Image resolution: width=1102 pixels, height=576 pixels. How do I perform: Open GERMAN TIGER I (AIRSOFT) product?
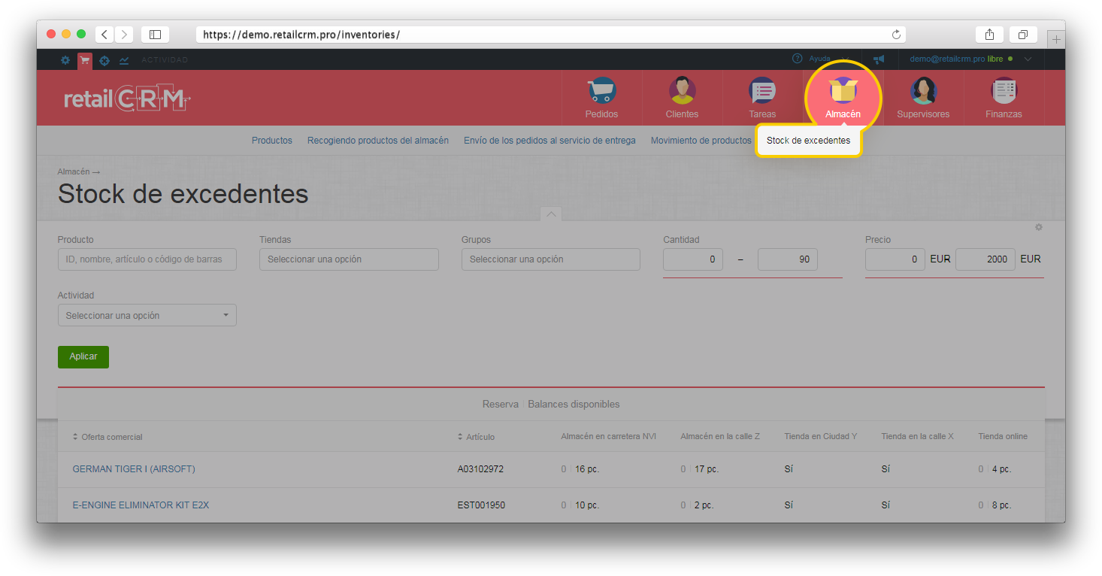click(134, 469)
